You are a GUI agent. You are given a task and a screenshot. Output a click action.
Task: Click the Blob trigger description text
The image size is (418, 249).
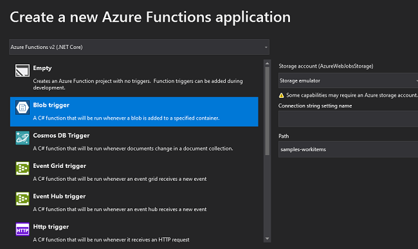(126, 118)
